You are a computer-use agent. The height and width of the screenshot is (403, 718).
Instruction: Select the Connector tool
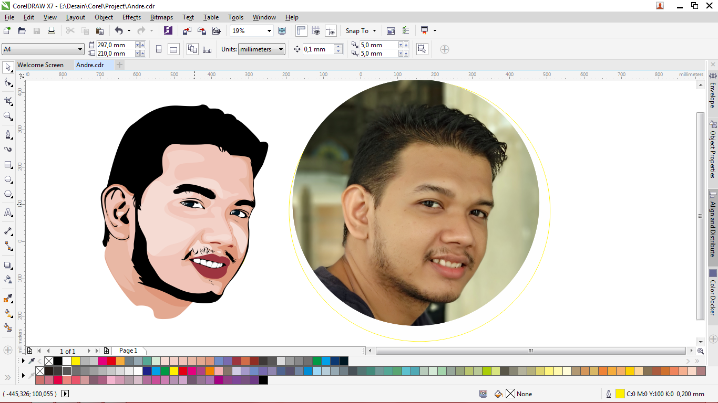[x=8, y=246]
